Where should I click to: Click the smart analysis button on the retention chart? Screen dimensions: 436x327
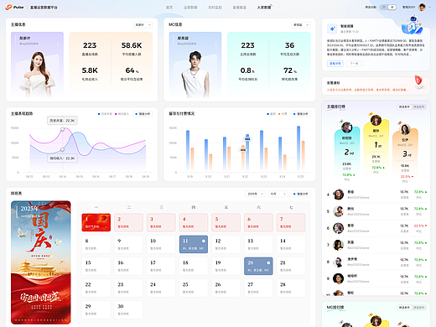click(300, 114)
